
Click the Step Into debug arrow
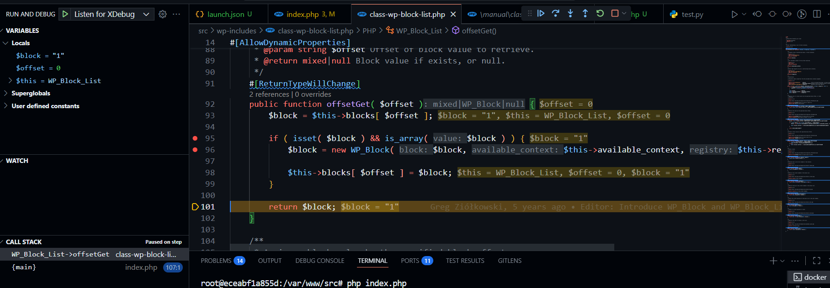point(570,14)
